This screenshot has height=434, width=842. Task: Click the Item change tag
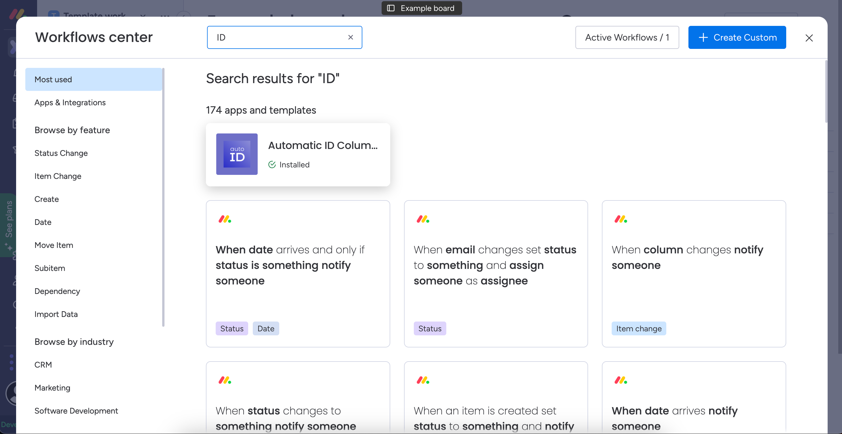638,328
